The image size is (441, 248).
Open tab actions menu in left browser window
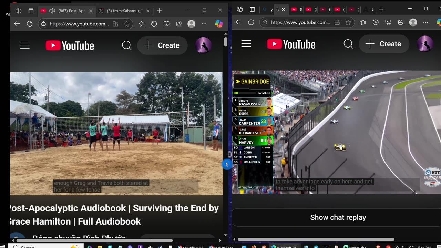31,11
